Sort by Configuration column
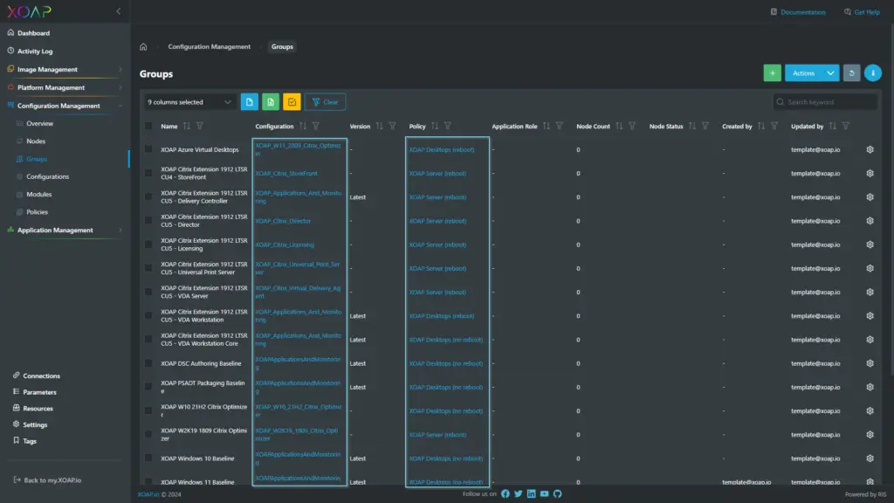The image size is (894, 503). pyautogui.click(x=303, y=126)
